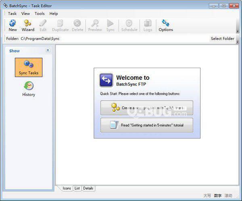
Task: Close the BatchSync Task Editor window
Action: 234,6
